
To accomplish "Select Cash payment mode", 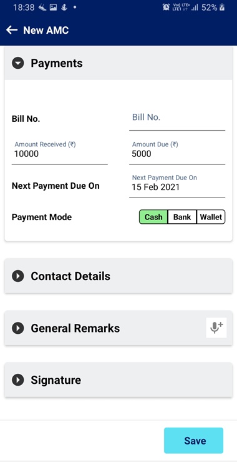I will [153, 217].
